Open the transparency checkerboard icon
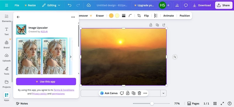 pyautogui.click(x=156, y=16)
